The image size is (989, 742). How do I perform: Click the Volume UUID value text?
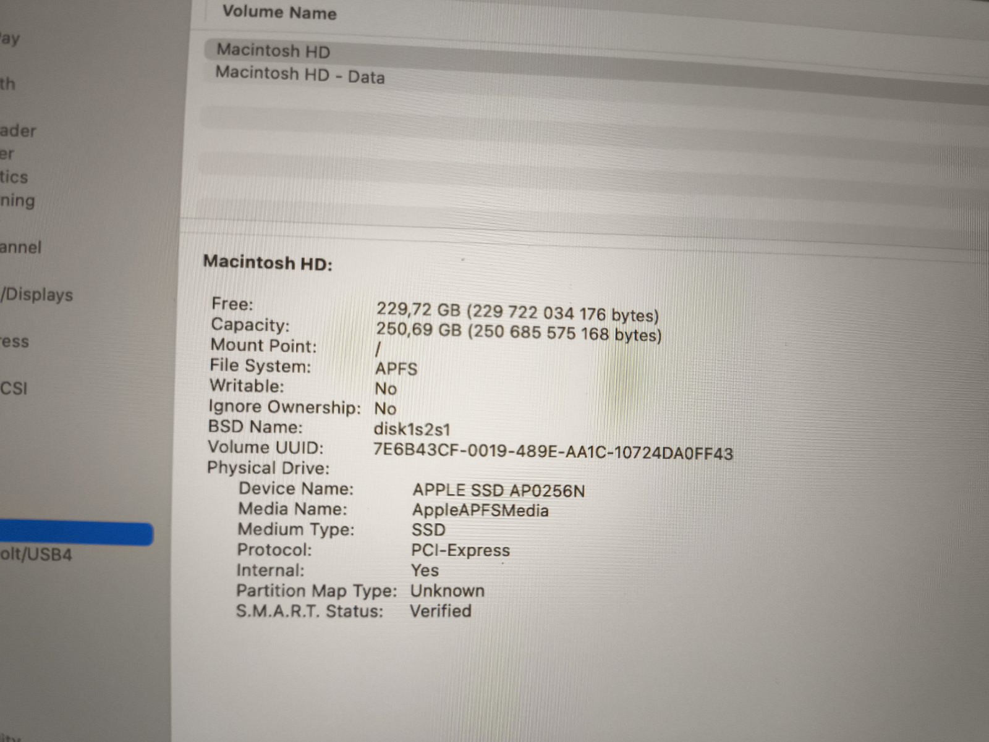553,452
